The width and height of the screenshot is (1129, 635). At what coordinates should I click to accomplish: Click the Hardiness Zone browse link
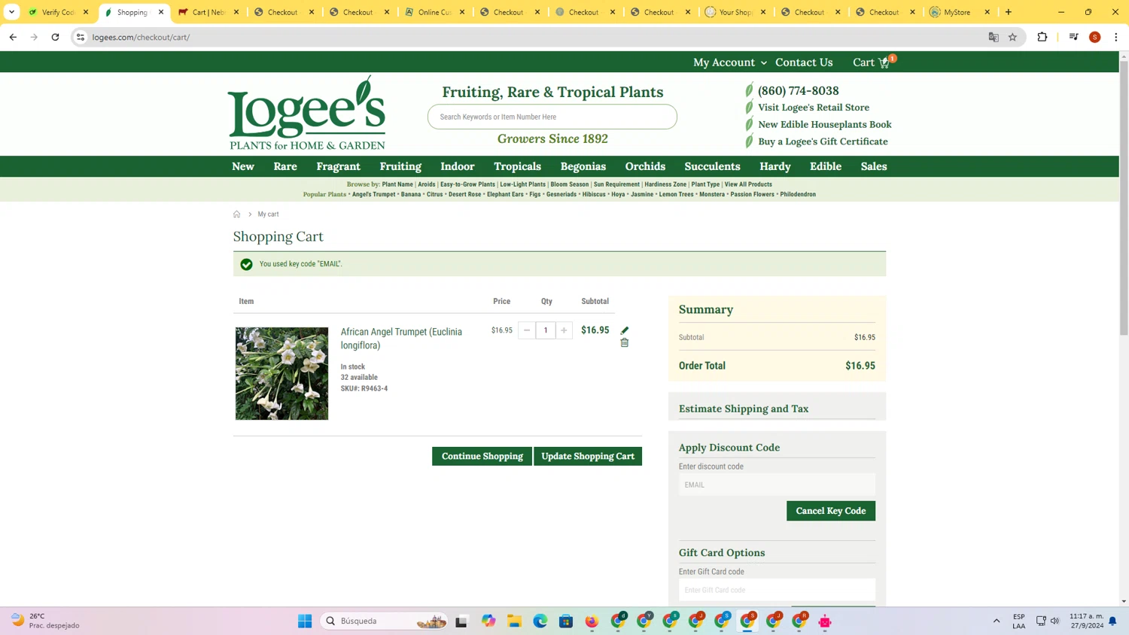coord(665,184)
